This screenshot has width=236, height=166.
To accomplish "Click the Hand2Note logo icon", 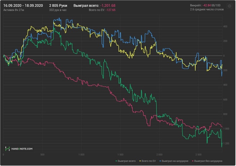I will coord(7,148).
